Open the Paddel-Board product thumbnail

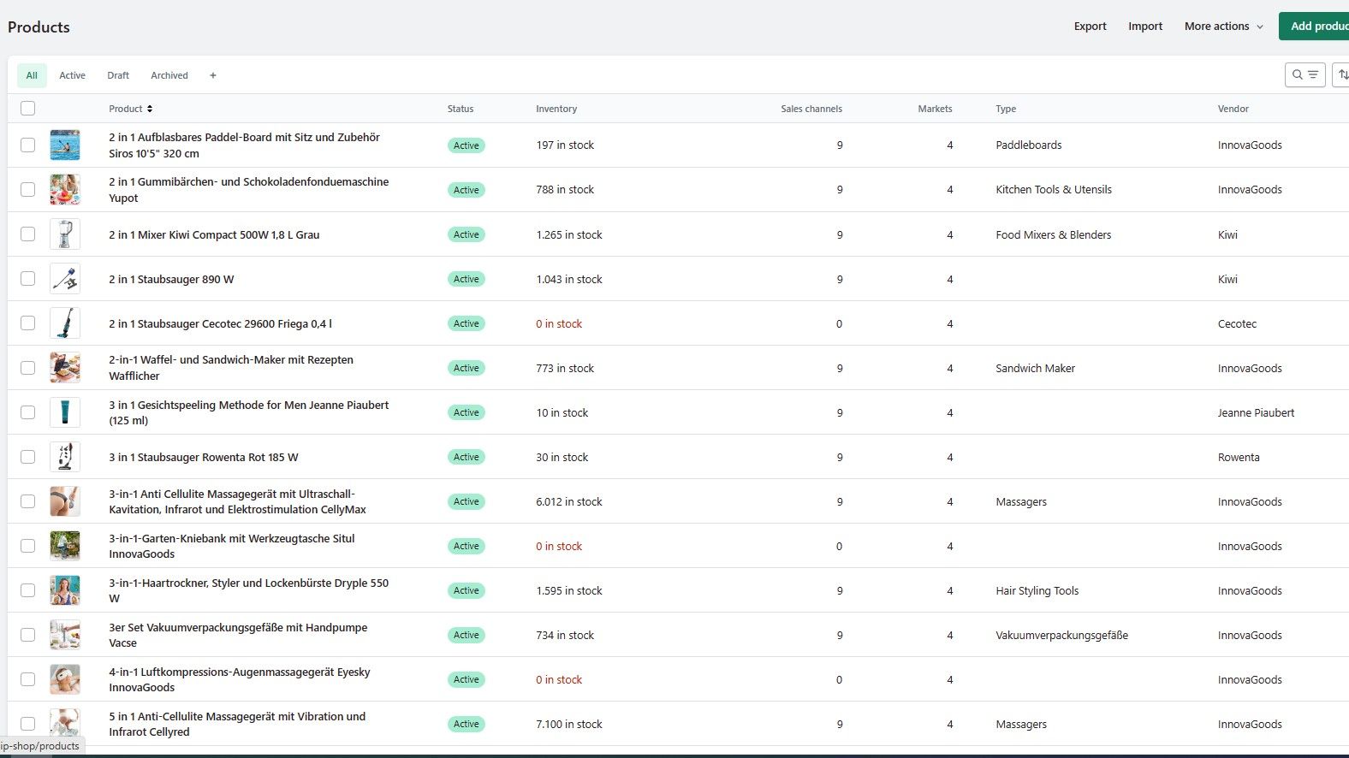point(65,145)
